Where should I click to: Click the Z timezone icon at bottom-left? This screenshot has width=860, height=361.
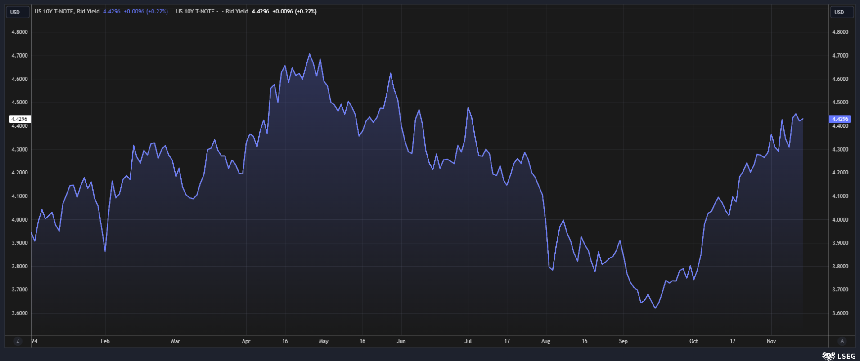point(18,341)
